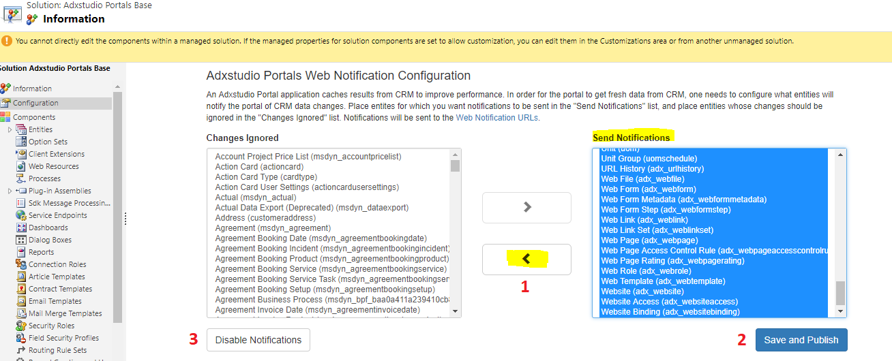This screenshot has width=892, height=361.
Task: Click the sidebar splitter handle
Action: (x=125, y=218)
